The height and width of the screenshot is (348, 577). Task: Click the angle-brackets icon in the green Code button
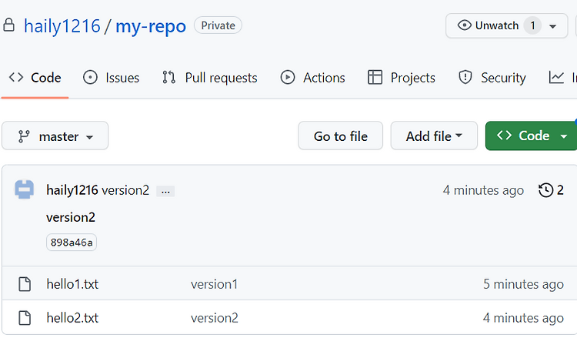tap(504, 136)
